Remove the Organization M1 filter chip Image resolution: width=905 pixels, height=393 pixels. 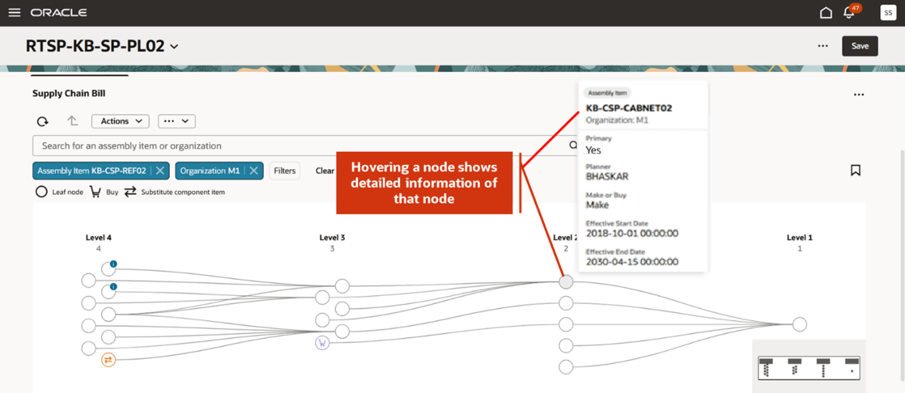254,171
